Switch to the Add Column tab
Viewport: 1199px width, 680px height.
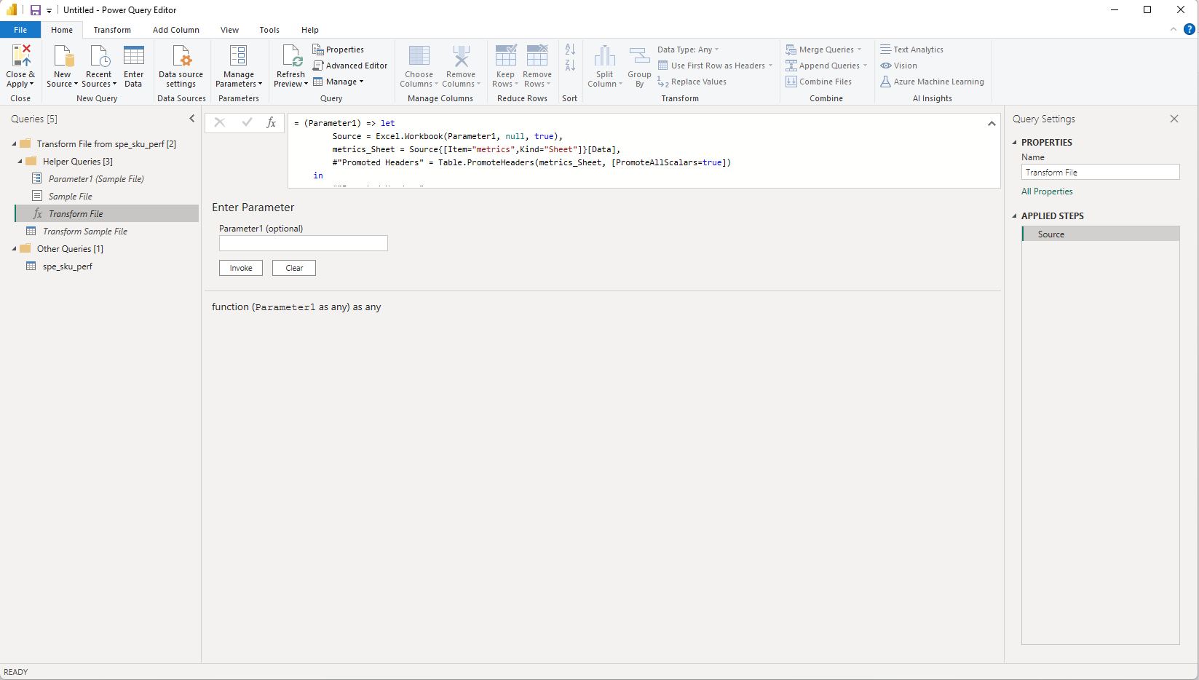coord(176,30)
